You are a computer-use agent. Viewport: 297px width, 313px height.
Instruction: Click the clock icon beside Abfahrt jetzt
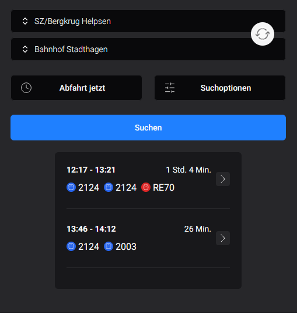click(x=26, y=88)
